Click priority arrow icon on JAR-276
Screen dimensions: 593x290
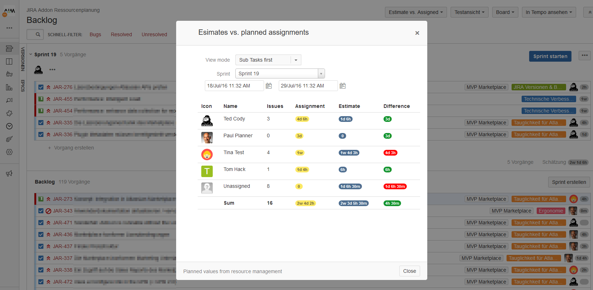(x=48, y=87)
